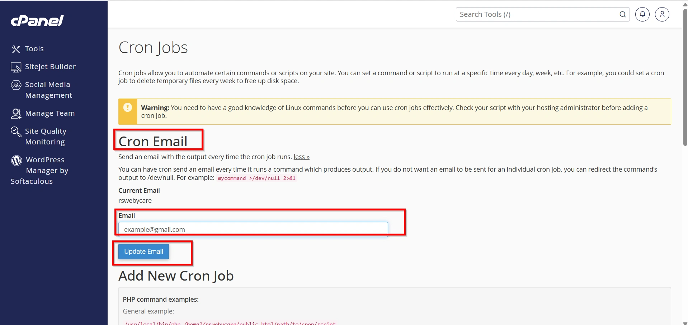688x325 pixels.
Task: Click the 'Email' field label
Action: [127, 215]
